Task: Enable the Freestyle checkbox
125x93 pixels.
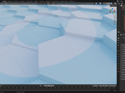Action: 123,77
